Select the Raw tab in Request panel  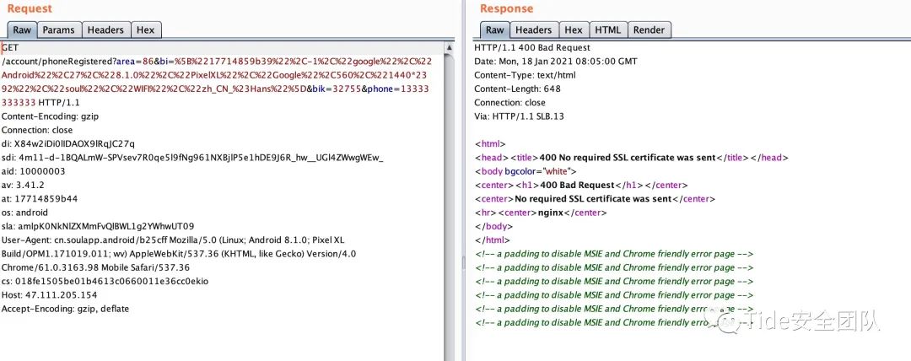[21, 30]
